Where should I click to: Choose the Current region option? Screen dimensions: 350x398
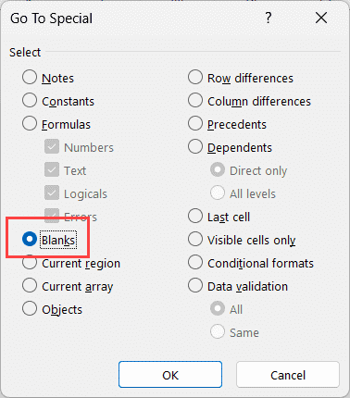(30, 263)
